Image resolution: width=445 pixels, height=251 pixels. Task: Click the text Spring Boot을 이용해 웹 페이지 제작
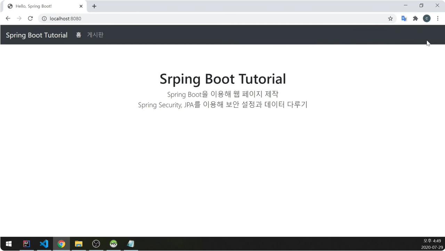223,94
